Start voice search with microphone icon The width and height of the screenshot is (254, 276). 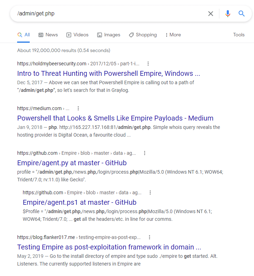point(228,14)
